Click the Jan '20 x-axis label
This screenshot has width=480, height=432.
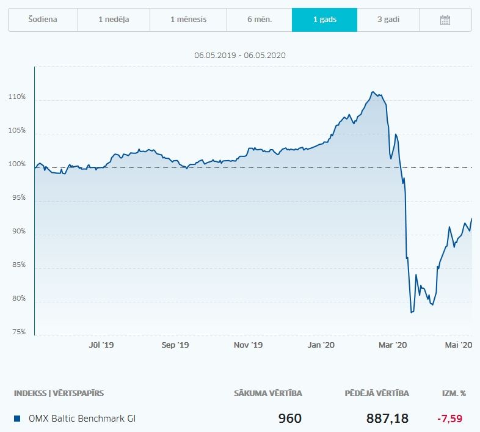(x=321, y=345)
